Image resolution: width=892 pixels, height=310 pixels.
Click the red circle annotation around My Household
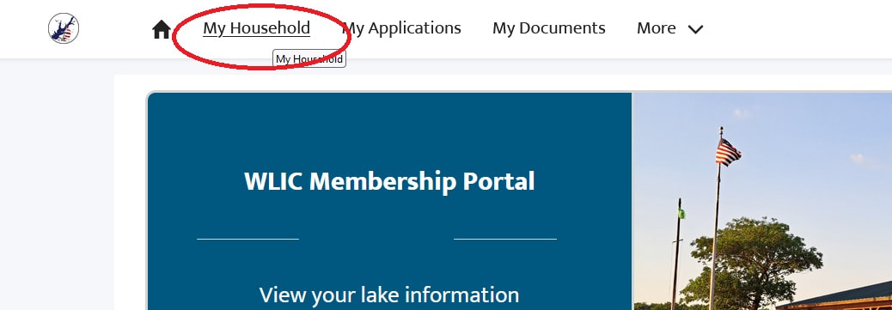pos(261,37)
